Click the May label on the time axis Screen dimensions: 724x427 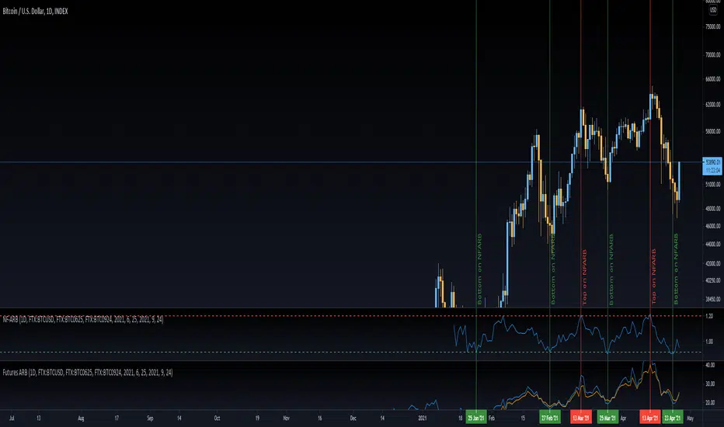point(691,418)
